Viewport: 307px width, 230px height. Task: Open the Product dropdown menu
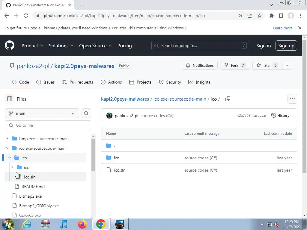click(32, 46)
